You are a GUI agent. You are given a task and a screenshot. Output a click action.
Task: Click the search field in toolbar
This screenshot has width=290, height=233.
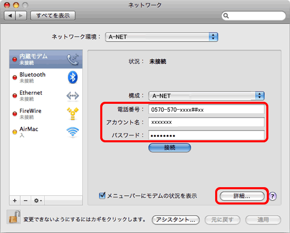pyautogui.click(x=254, y=16)
